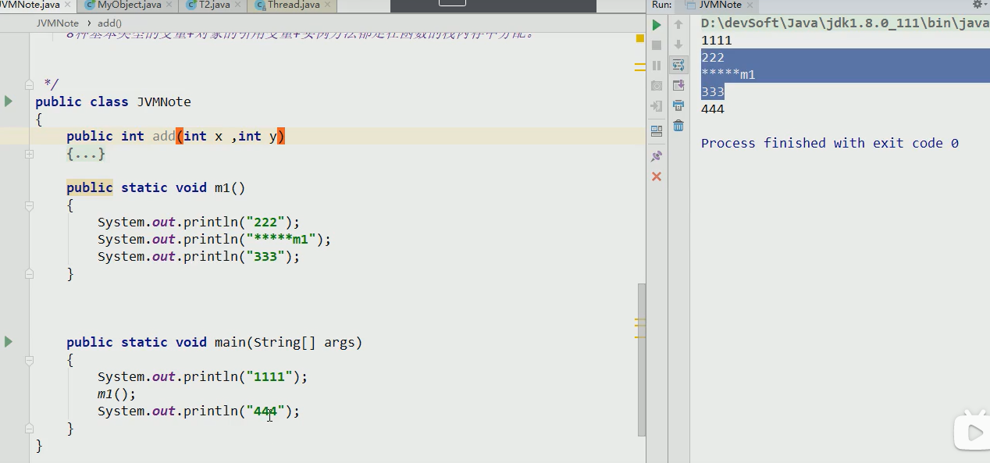
Task: Click highlighted console line 222
Action: (713, 58)
